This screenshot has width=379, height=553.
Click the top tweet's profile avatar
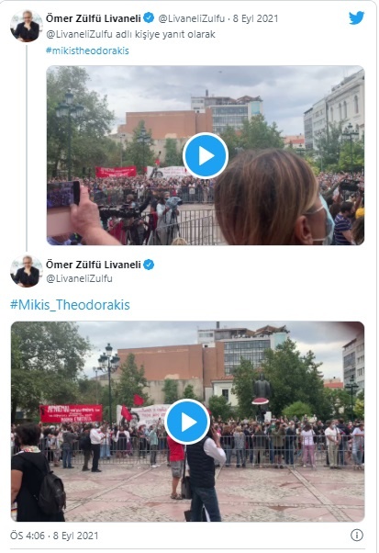tap(27, 26)
